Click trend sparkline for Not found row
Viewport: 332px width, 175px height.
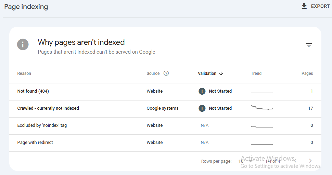click(x=262, y=93)
